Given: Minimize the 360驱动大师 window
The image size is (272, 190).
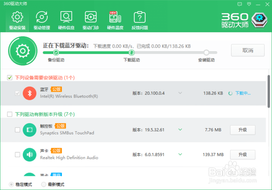Looking at the screenshot, I should [258, 4].
